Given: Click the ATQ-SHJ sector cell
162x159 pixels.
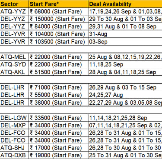Looking at the screenshot, I should (x=14, y=148).
